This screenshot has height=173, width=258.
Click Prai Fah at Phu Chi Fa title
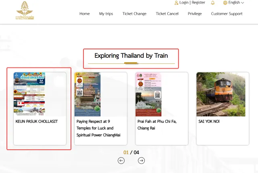(157, 125)
